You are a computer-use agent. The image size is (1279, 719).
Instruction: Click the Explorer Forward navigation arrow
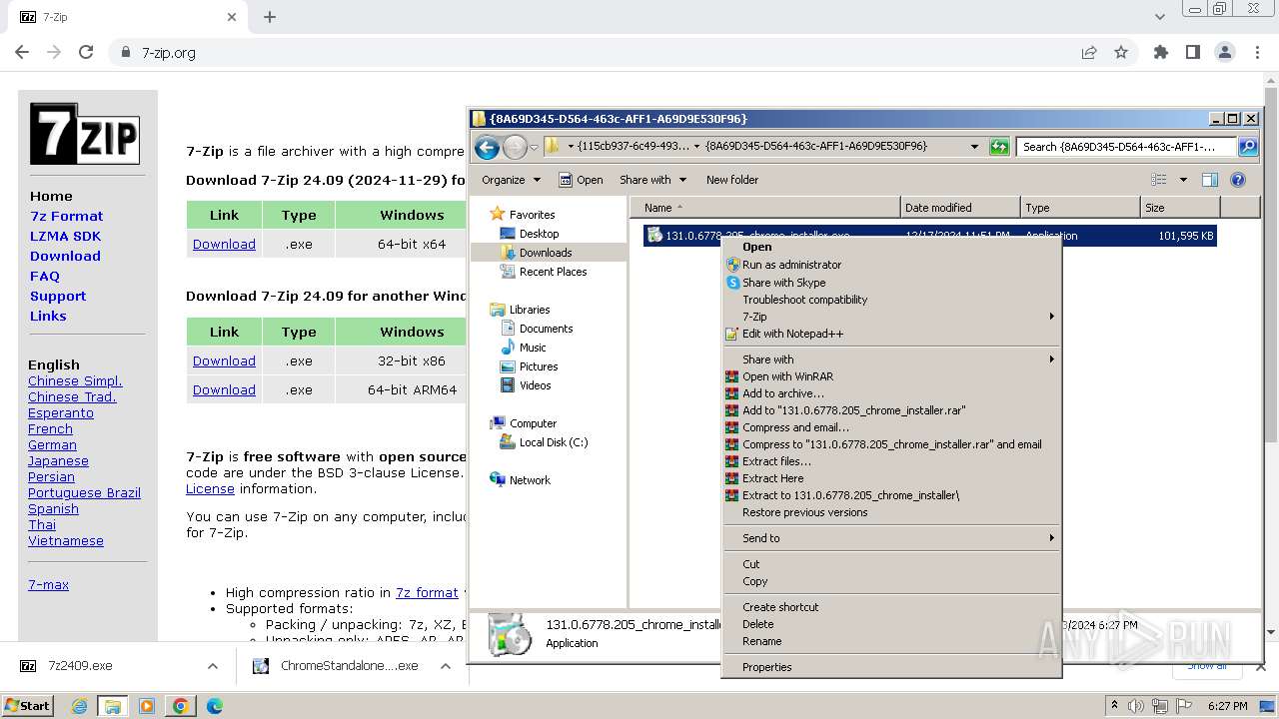point(515,148)
